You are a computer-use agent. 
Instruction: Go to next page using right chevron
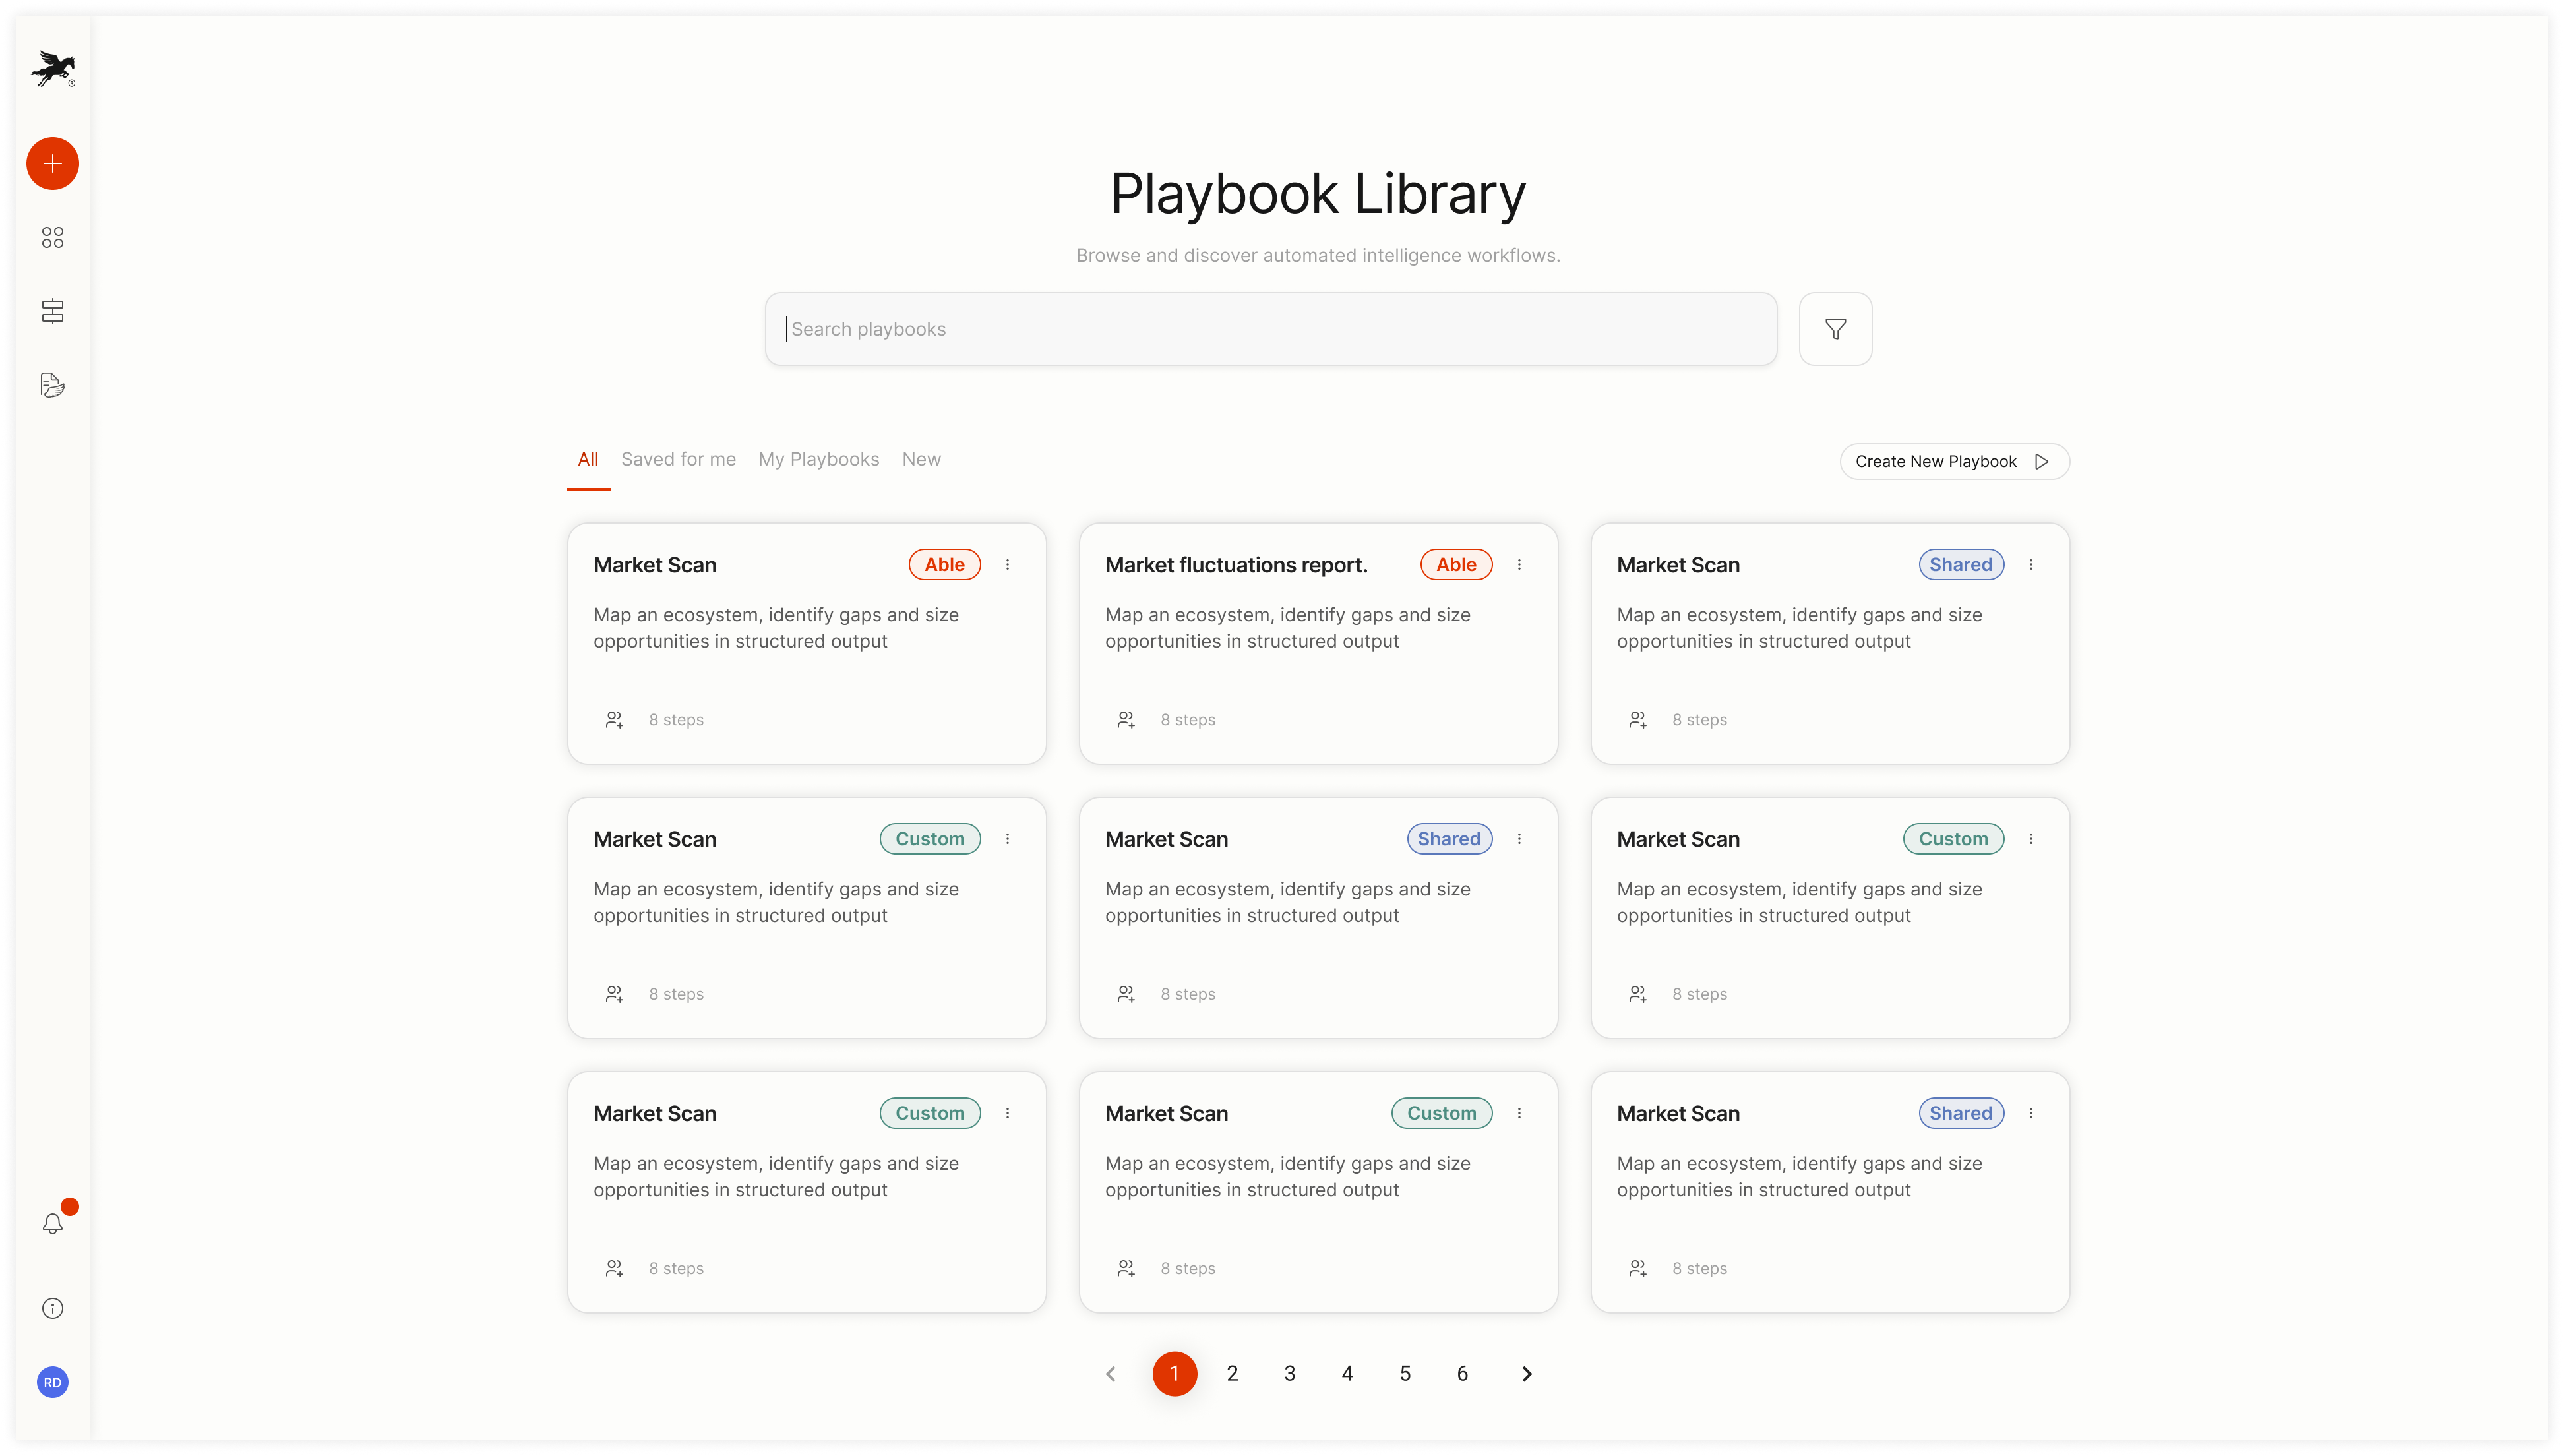click(1526, 1374)
